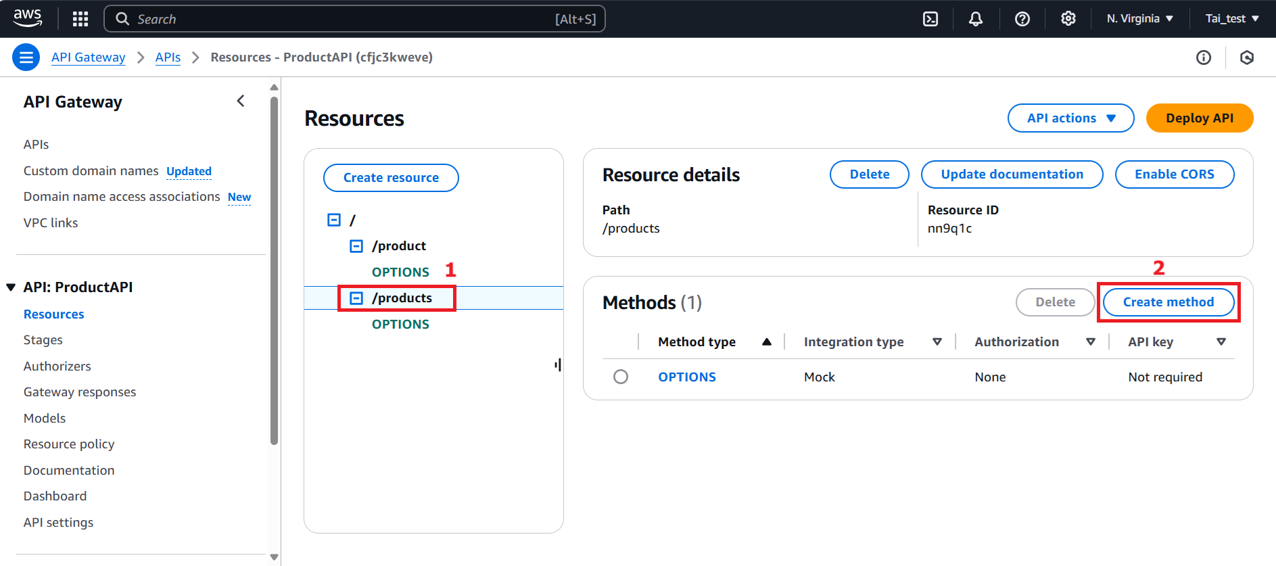Open Domain name access associations
The image size is (1276, 566).
click(122, 197)
